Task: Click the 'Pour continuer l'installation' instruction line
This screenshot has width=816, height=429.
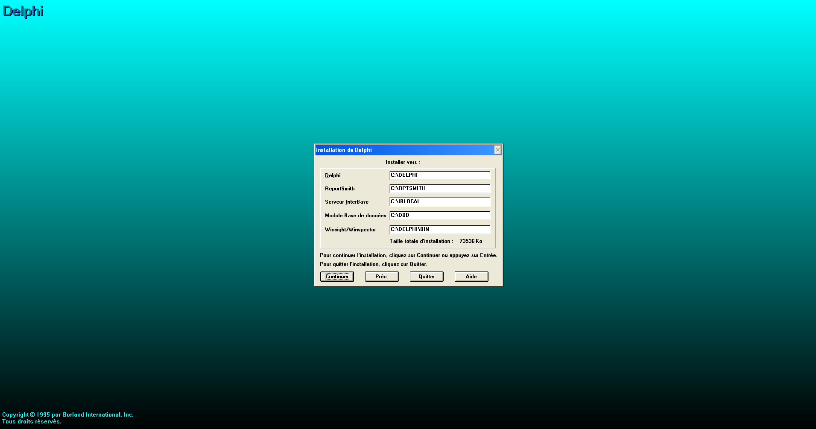Action: coord(408,255)
